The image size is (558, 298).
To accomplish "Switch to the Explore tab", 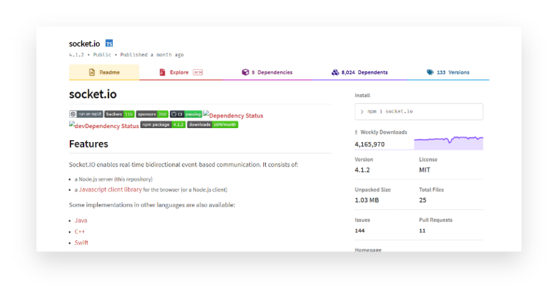I will 181,72.
